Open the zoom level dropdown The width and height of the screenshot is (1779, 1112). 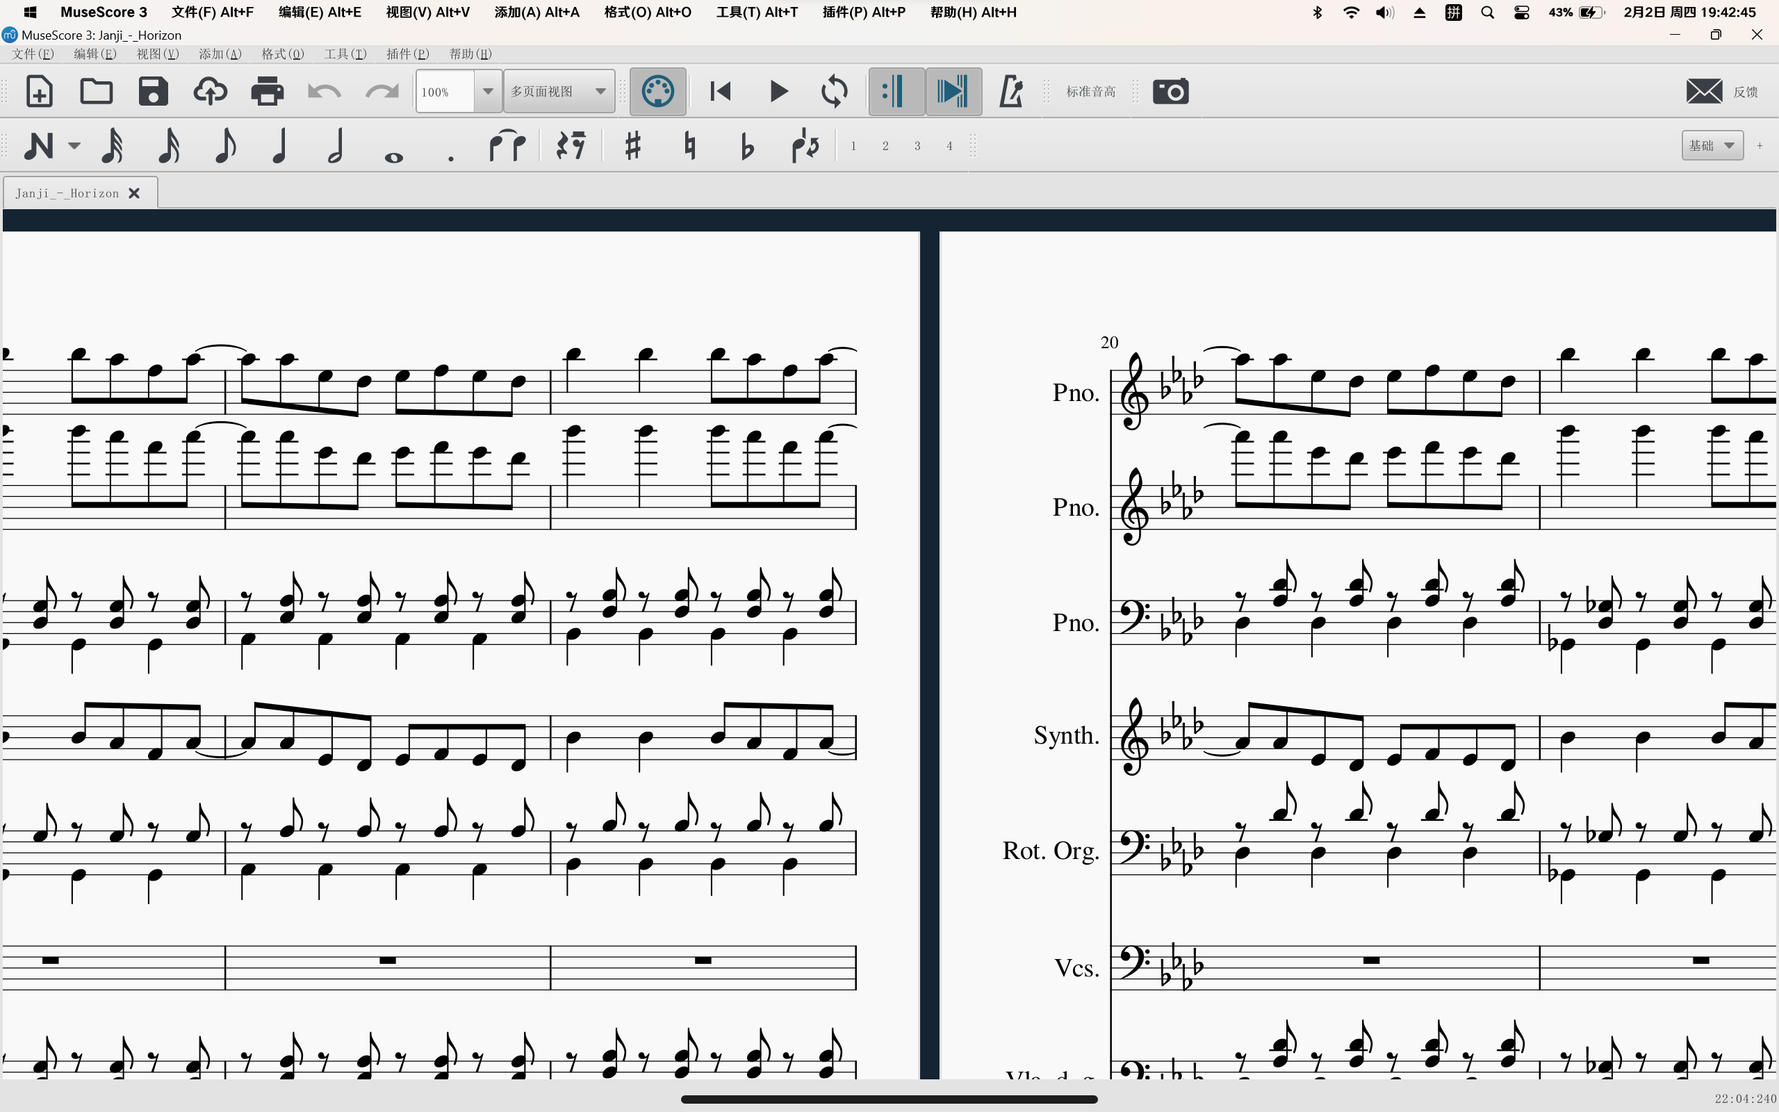click(487, 92)
